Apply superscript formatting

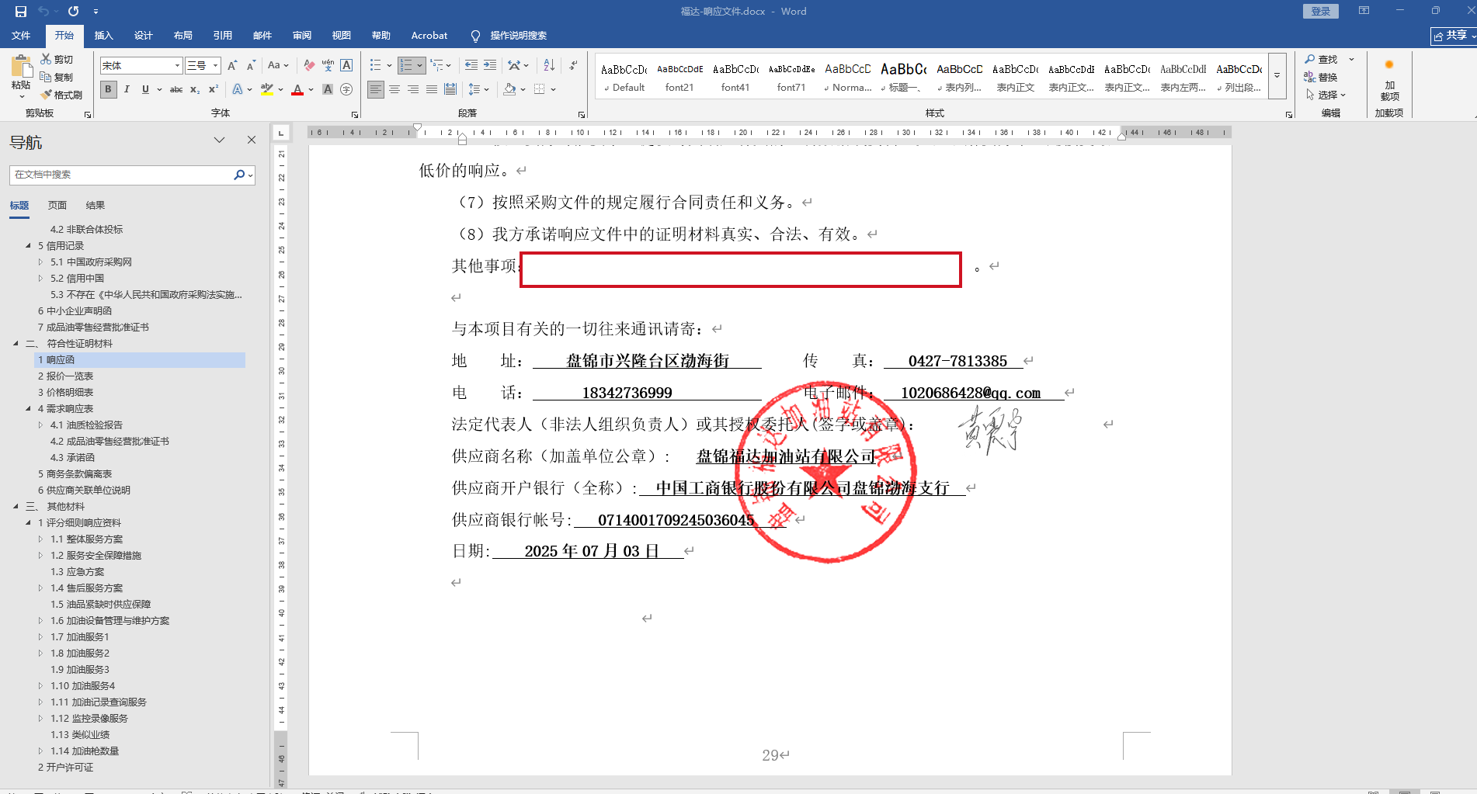pyautogui.click(x=214, y=89)
